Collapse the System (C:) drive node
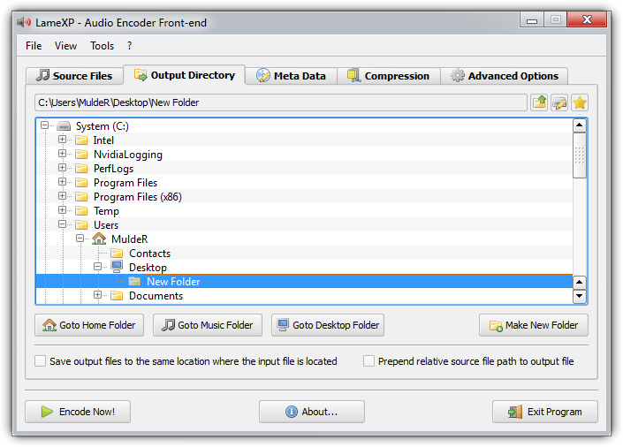Image resolution: width=623 pixels, height=447 pixels. click(44, 125)
